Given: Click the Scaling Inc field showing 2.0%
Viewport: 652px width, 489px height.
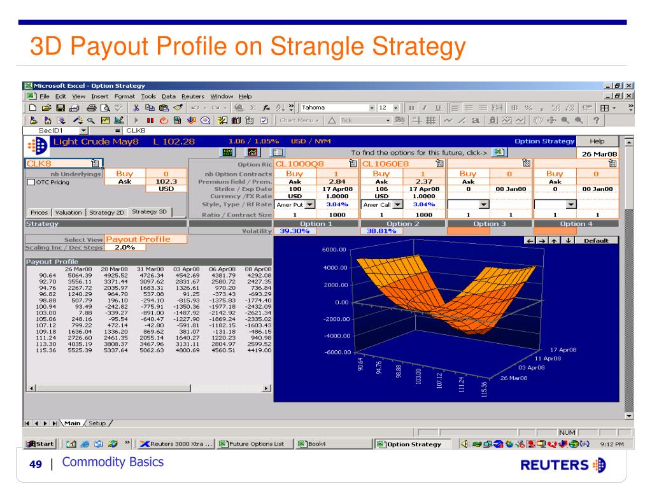Looking at the screenshot, I should 125,248.
